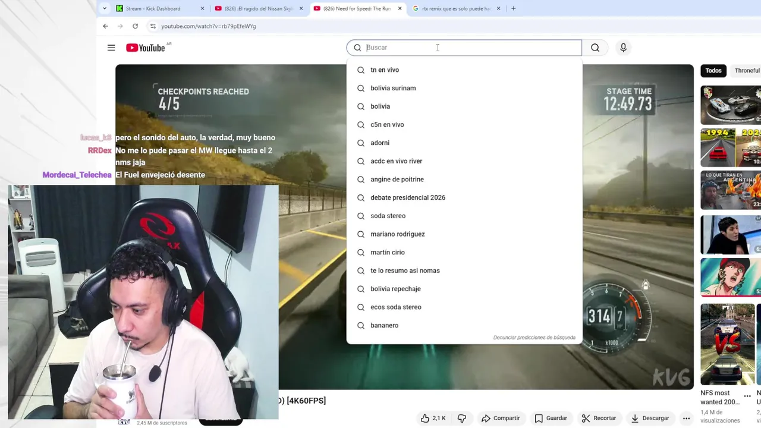This screenshot has width=761, height=428.
Task: Open site info icon in address bar
Action: click(x=153, y=26)
